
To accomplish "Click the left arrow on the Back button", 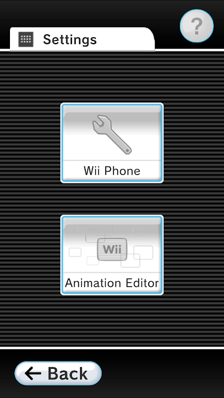I will tap(33, 373).
